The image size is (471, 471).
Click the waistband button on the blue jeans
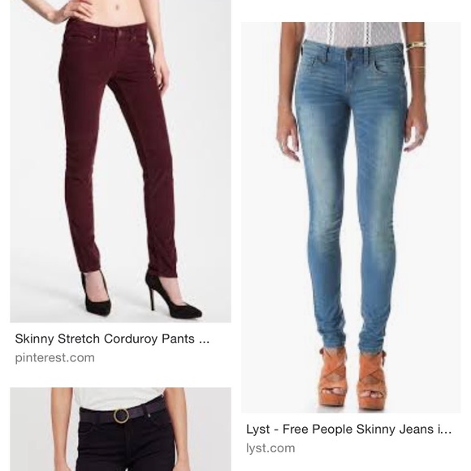point(350,54)
